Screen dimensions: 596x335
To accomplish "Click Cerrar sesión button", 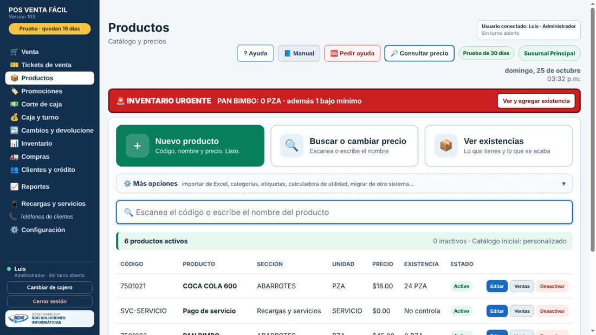I will click(50, 301).
